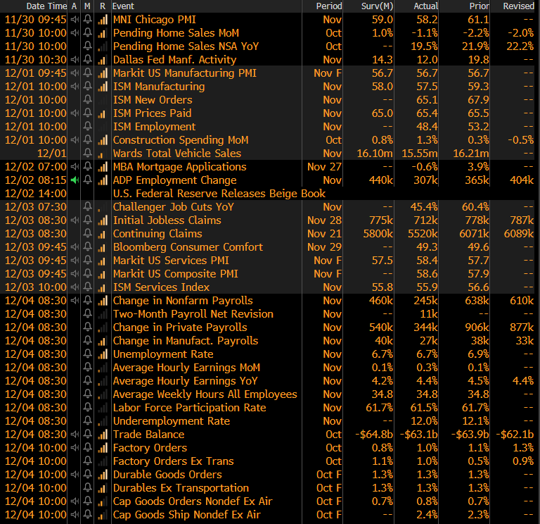Image resolution: width=540 pixels, height=524 pixels.
Task: Click the speaker icon beside MNI Chicago PMI
Action: tap(74, 20)
